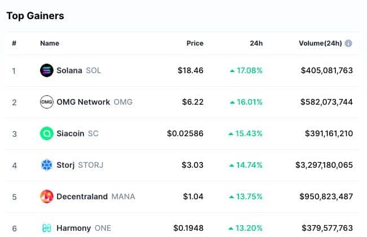The image size is (367, 237).
Task: Click the green Siacoin logo icon
Action: [47, 133]
